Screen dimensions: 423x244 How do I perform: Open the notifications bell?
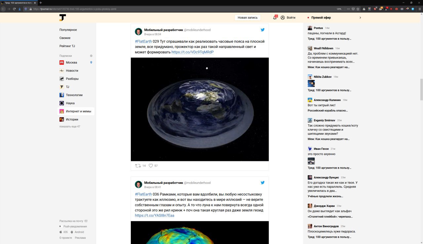tap(275, 18)
